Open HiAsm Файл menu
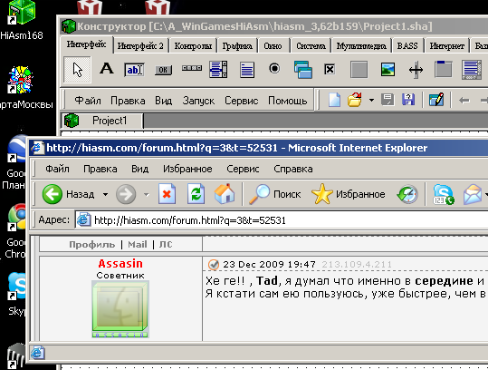The width and height of the screenshot is (488, 370). pyautogui.click(x=88, y=101)
